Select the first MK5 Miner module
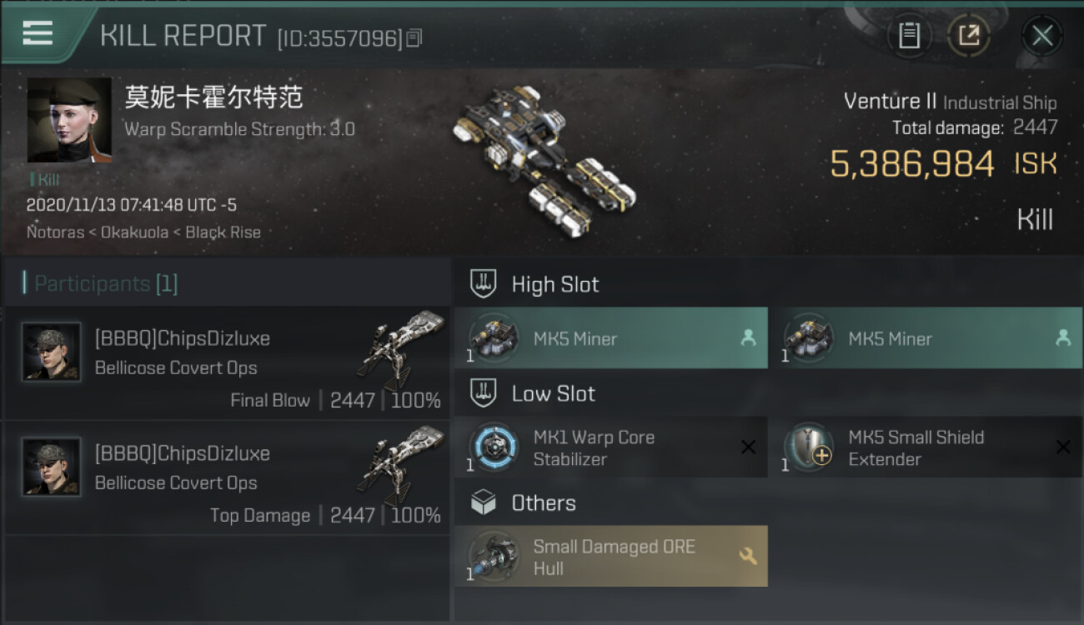 (611, 338)
